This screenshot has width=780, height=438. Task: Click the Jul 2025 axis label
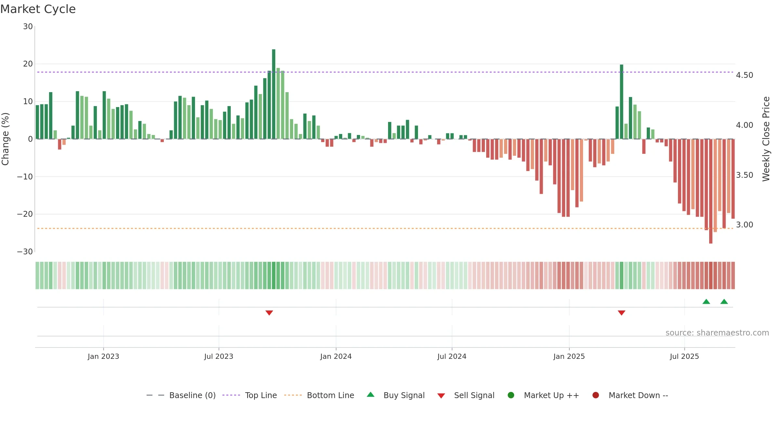[684, 356]
